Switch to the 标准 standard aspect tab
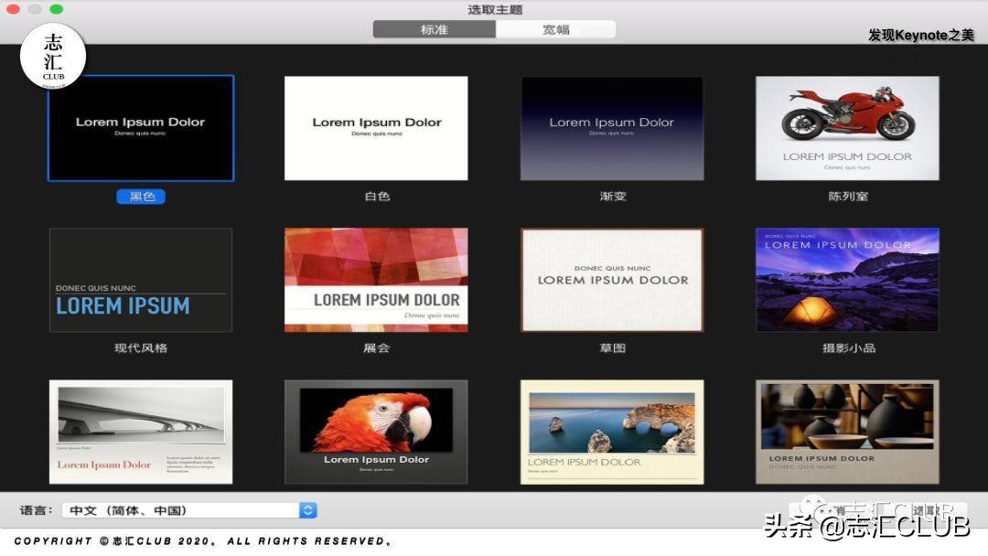This screenshot has width=988, height=556. point(435,29)
